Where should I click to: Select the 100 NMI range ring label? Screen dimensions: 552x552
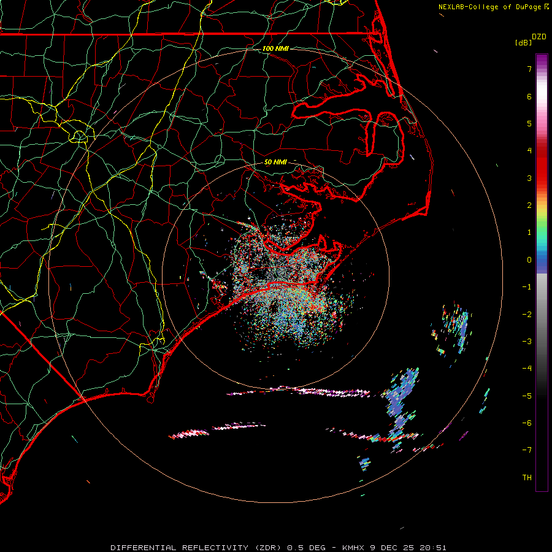click(275, 48)
